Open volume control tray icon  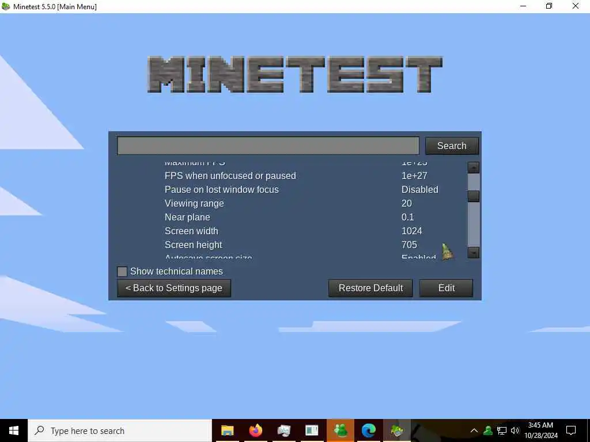[x=515, y=430]
